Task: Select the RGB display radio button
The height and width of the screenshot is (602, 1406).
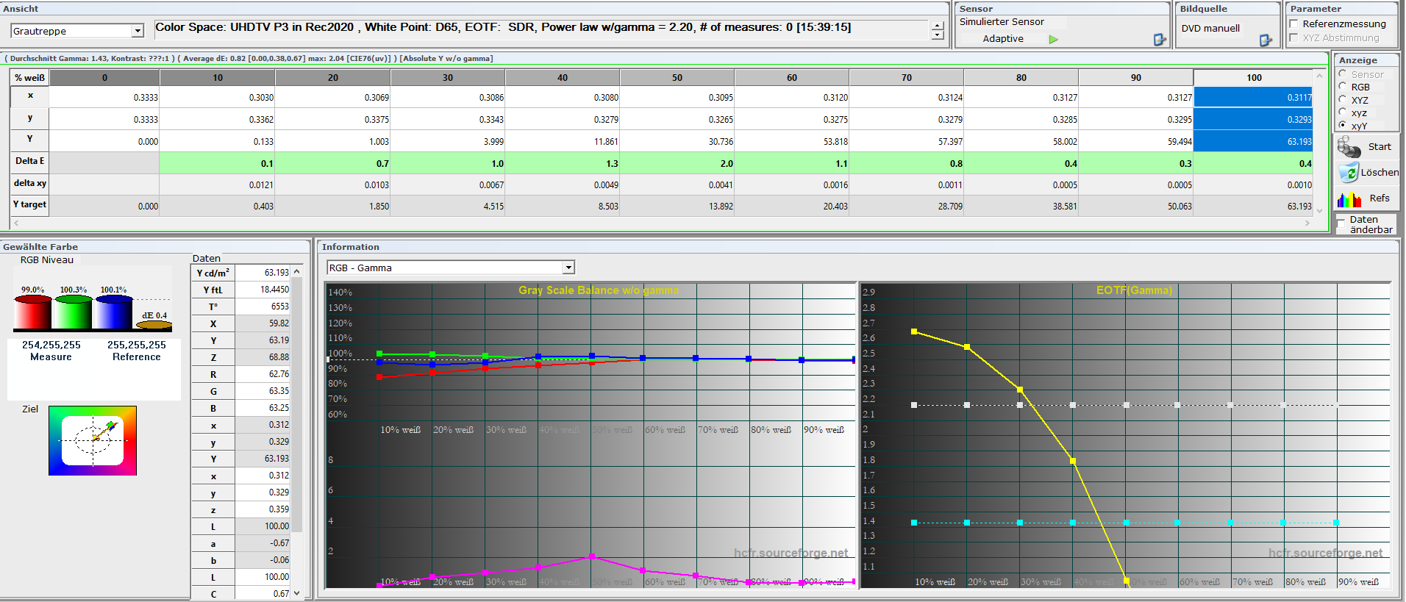Action: [1343, 87]
